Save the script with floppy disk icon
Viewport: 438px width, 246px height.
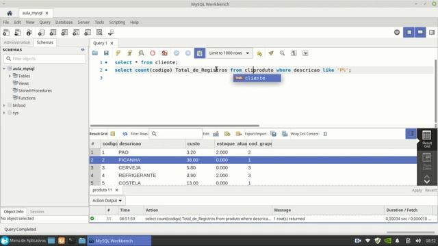(106, 53)
